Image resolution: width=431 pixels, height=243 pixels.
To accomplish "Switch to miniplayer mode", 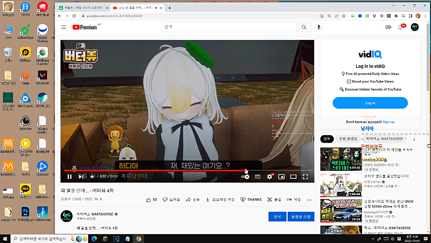I will click(281, 177).
